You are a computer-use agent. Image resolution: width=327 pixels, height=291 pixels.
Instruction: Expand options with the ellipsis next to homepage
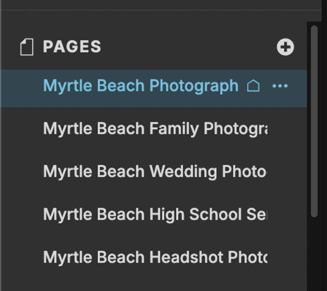(x=280, y=85)
